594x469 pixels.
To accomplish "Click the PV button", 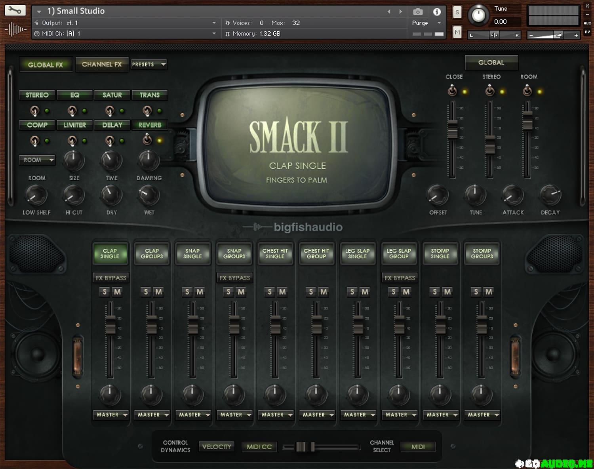I will tap(587, 32).
